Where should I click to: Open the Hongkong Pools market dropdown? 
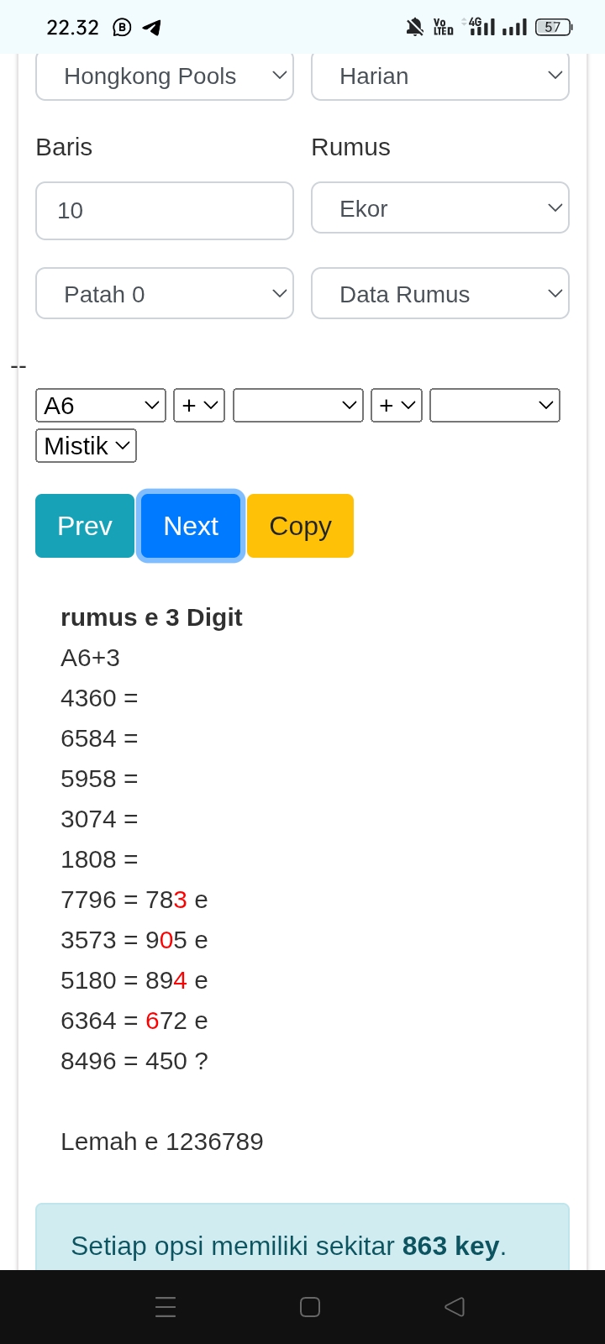click(165, 76)
